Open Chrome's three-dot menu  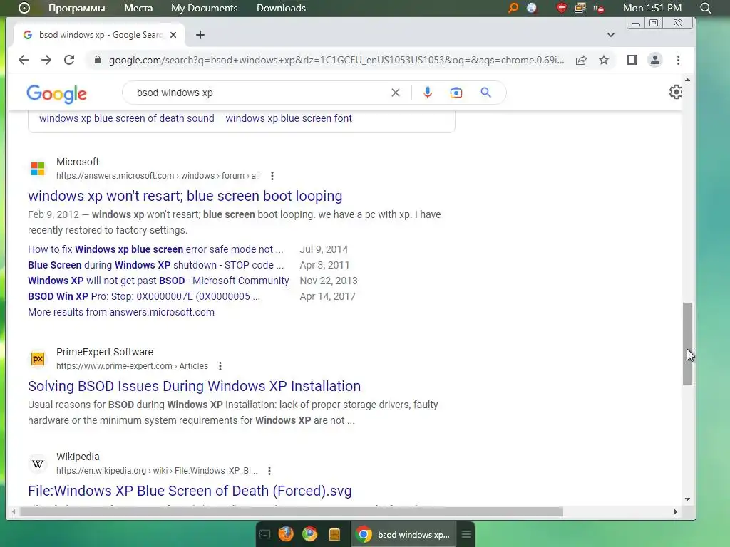tap(678, 60)
